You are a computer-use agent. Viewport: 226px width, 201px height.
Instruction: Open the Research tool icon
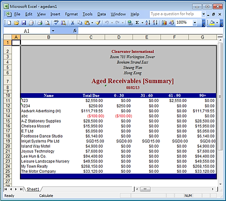pos(63,23)
